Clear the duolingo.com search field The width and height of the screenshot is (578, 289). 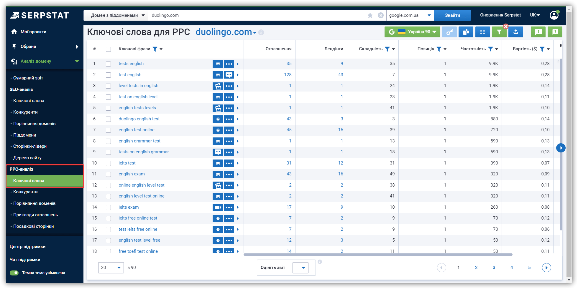[x=381, y=15]
